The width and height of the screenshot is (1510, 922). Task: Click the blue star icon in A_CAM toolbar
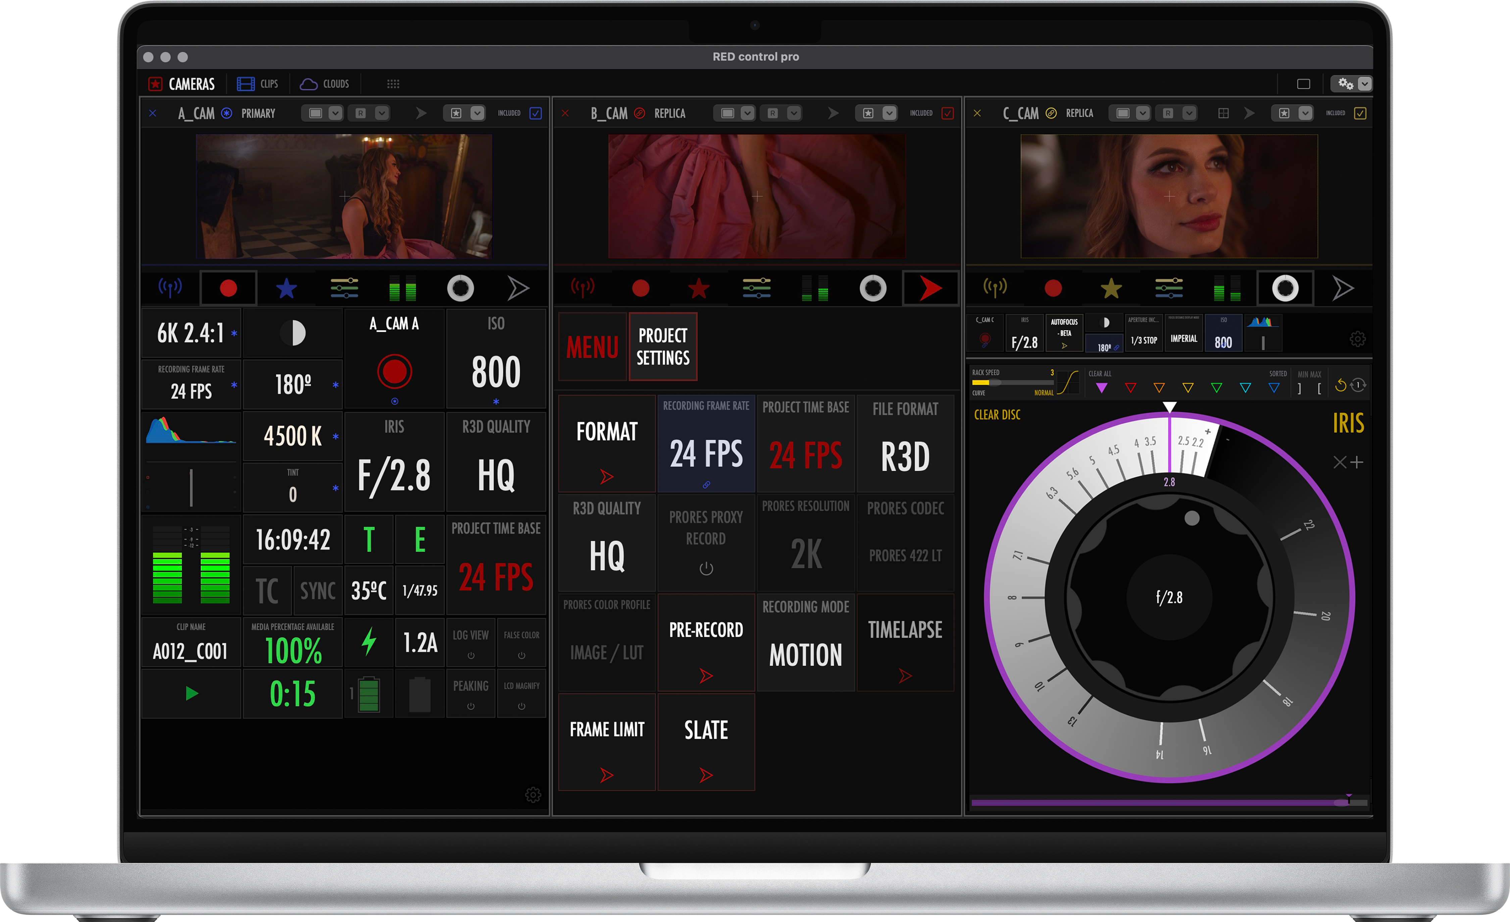(286, 288)
